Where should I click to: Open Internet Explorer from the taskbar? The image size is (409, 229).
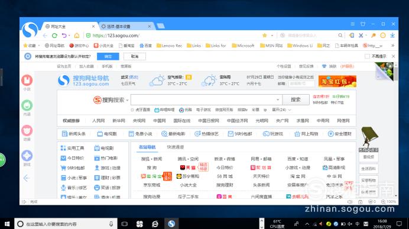click(x=155, y=224)
